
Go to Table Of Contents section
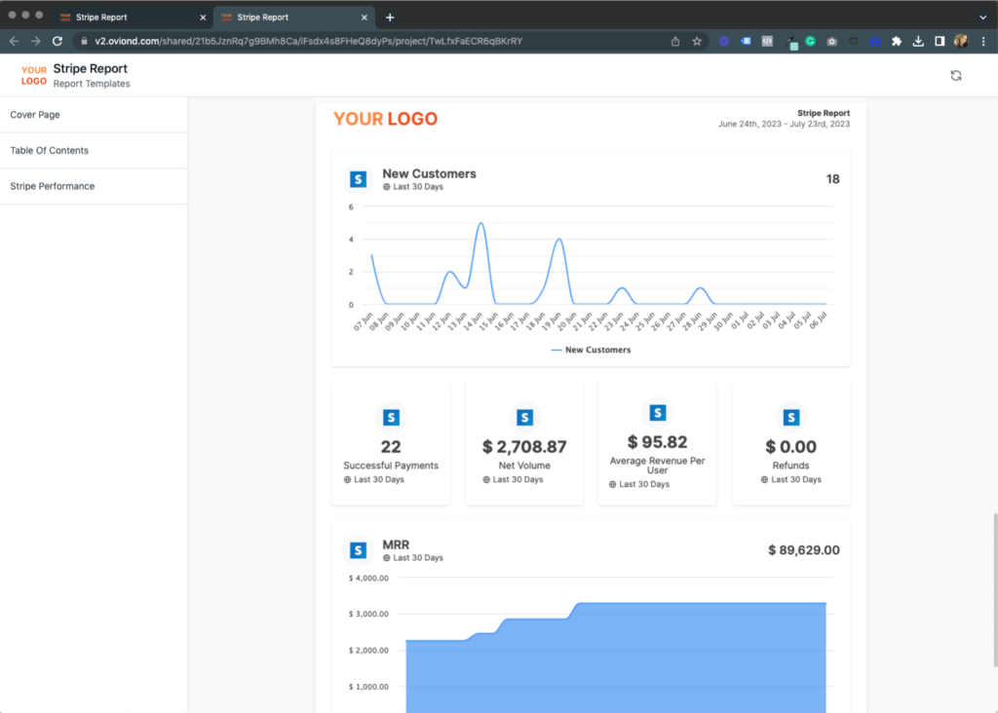pos(94,151)
